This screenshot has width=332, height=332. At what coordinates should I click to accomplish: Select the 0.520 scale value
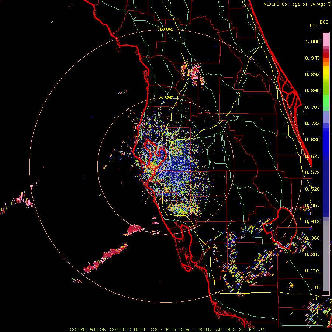(312, 189)
